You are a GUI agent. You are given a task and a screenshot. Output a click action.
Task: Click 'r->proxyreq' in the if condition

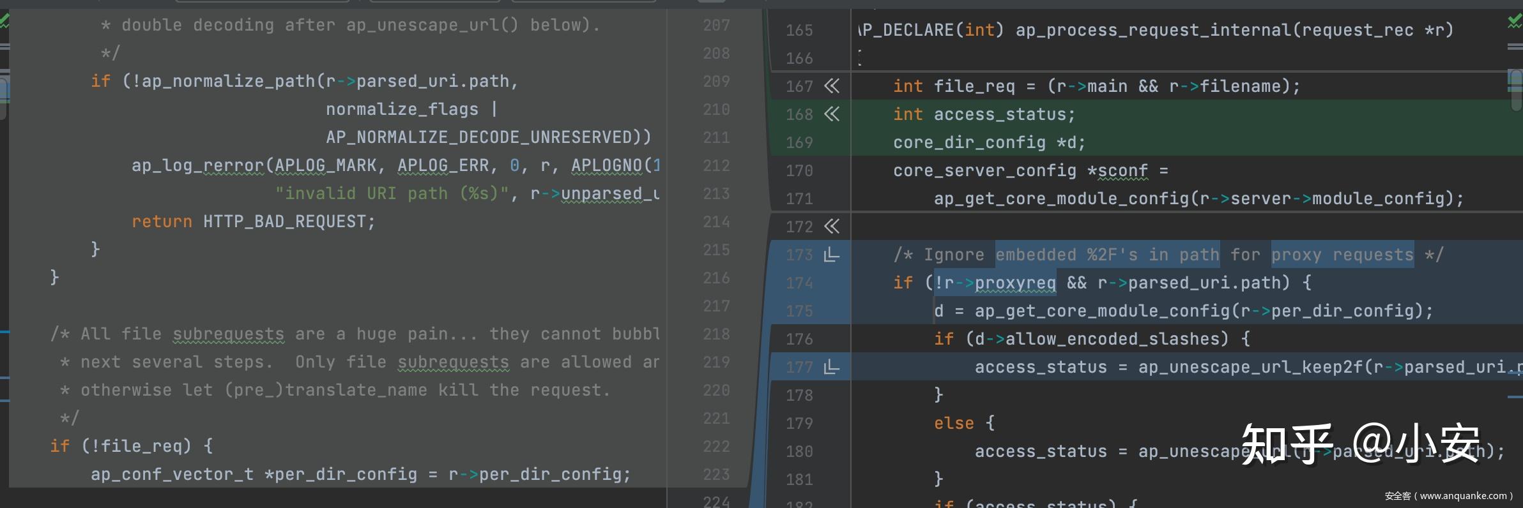(x=1000, y=283)
